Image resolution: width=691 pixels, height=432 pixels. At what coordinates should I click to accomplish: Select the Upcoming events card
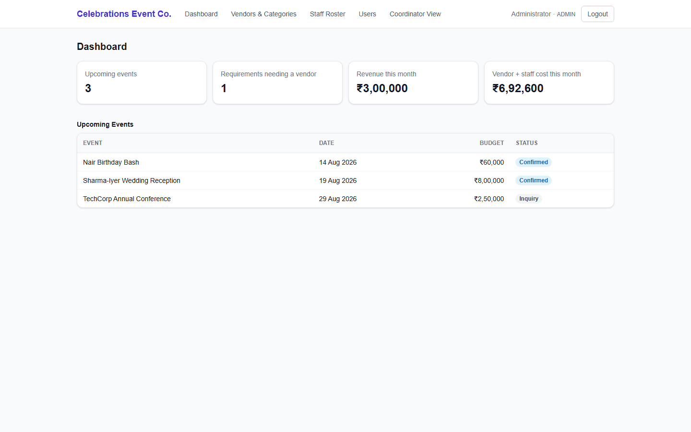tap(142, 83)
